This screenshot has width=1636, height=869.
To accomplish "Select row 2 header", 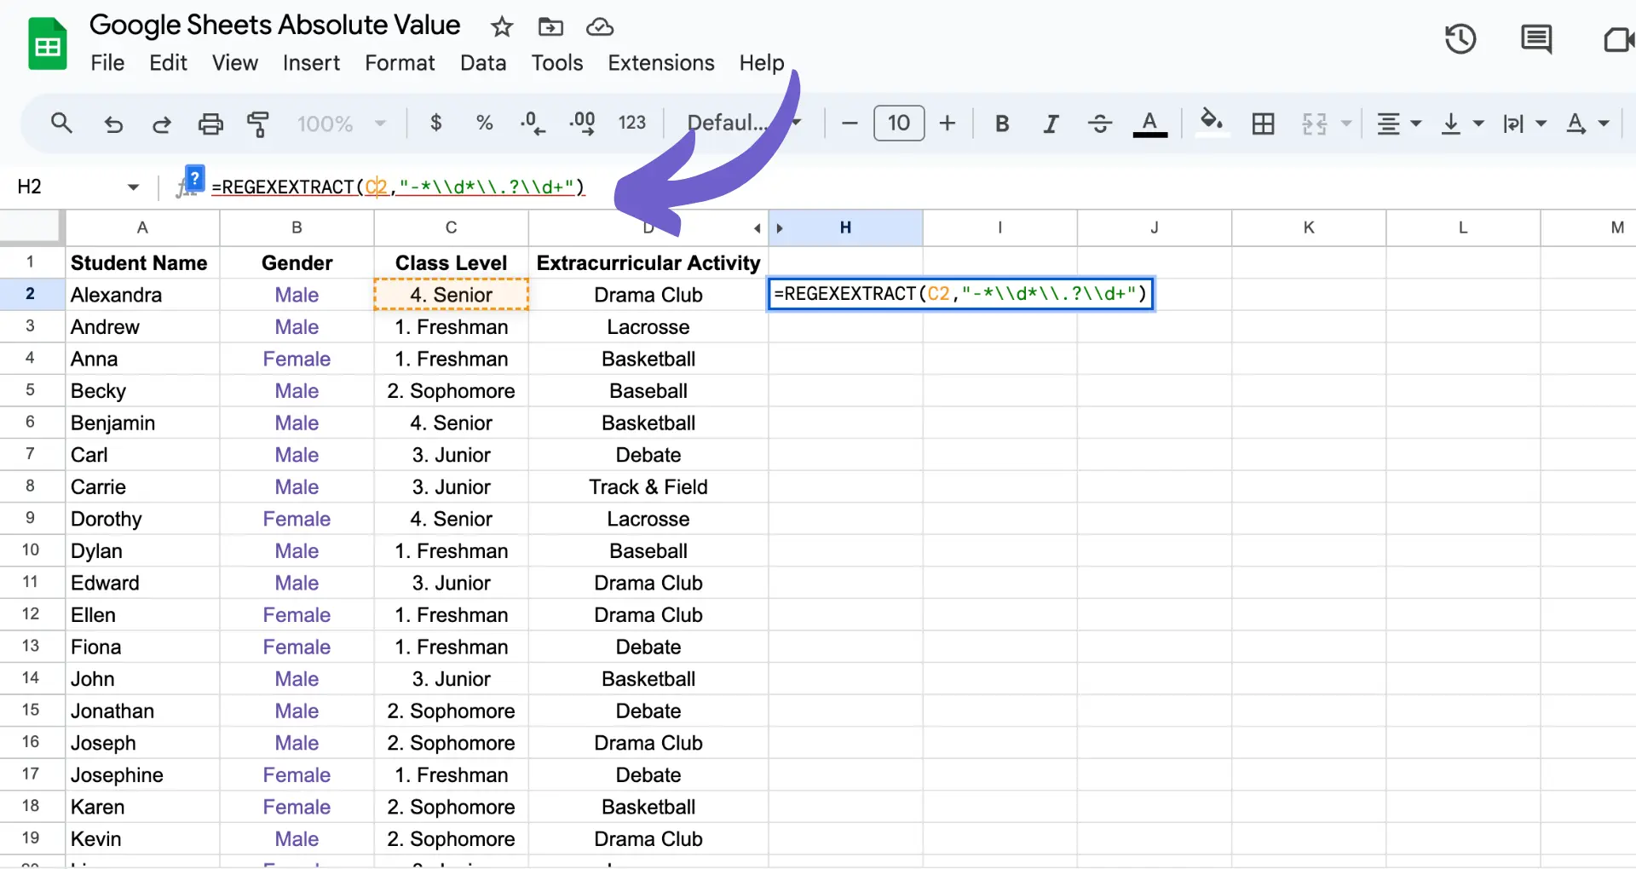I will click(x=31, y=294).
